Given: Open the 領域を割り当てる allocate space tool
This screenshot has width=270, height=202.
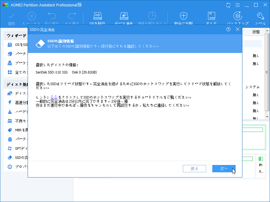Looking at the screenshot, I should (x=152, y=16).
